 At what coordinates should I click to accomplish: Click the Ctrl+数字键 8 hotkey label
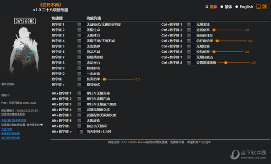click(172, 63)
